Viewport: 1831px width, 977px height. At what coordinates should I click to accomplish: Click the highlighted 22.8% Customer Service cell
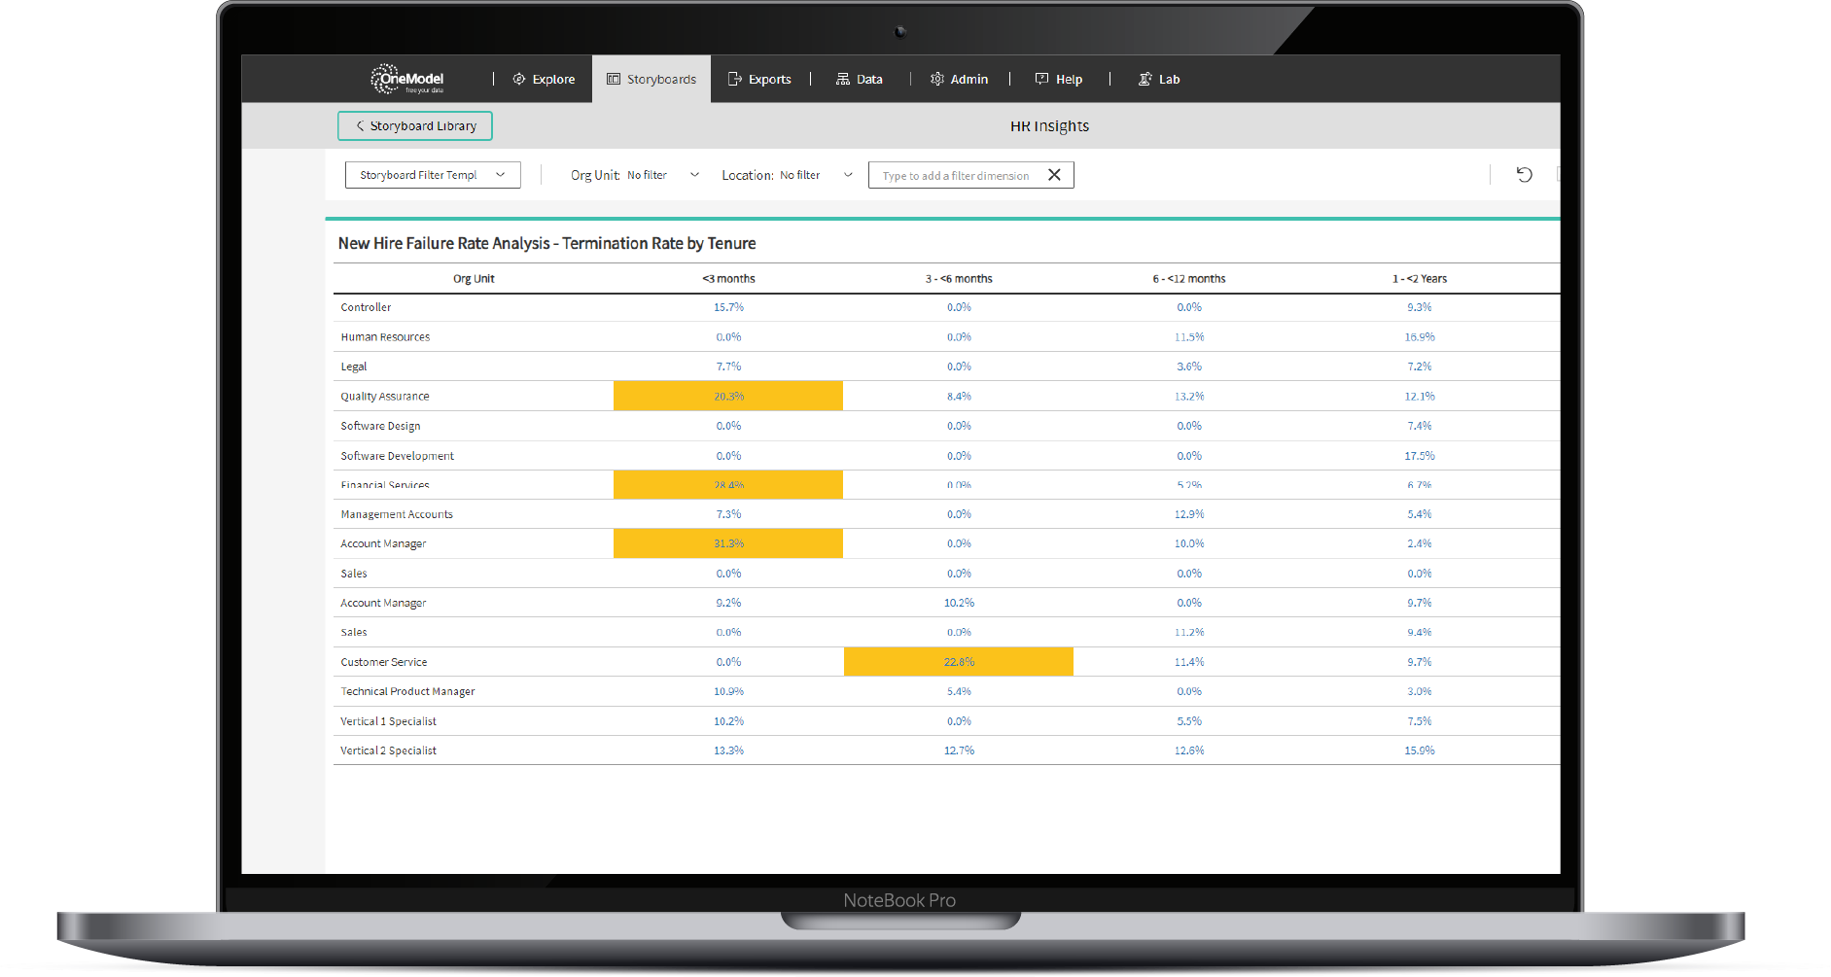pyautogui.click(x=959, y=662)
